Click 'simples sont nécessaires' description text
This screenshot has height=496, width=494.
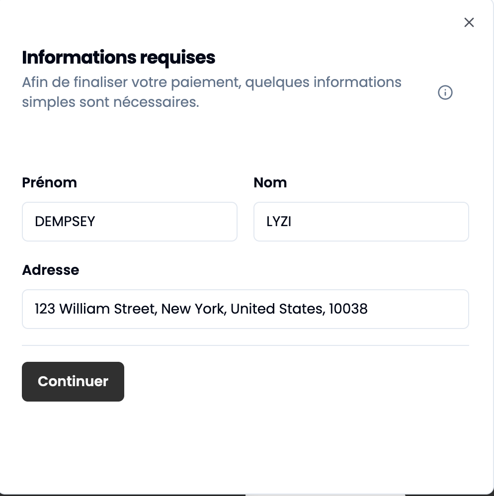(111, 102)
